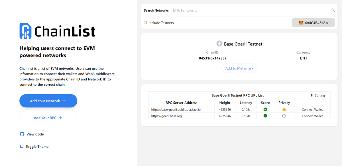Click the ChainID value 84531(0x14a33)

tap(212, 58)
